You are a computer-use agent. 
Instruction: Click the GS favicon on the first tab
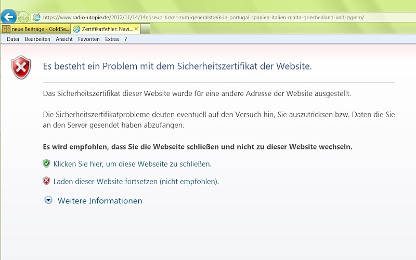click(6, 29)
